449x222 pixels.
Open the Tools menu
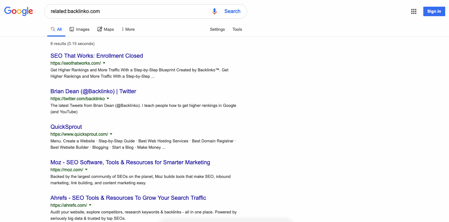(x=237, y=29)
